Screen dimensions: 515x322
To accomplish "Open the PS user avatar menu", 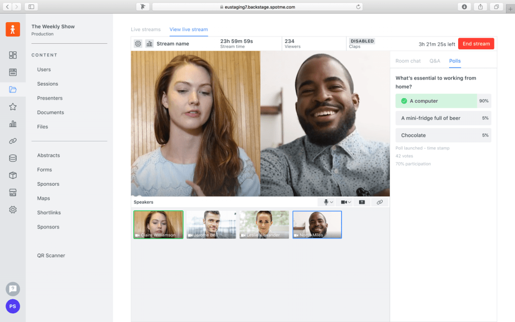I will (x=13, y=306).
